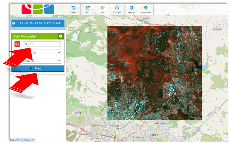Click info icon beside Contrast Enhancement title

coord(14,23)
